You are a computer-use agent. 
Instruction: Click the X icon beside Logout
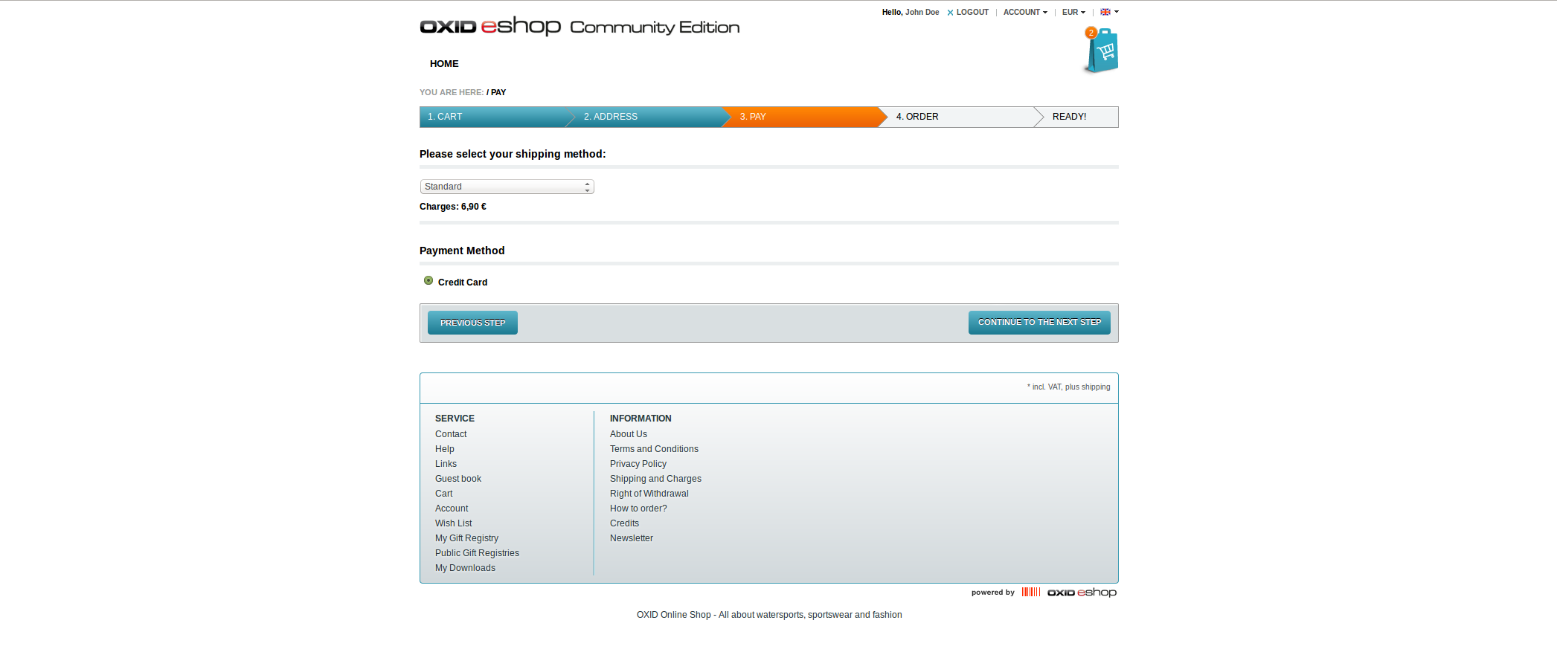coord(950,13)
